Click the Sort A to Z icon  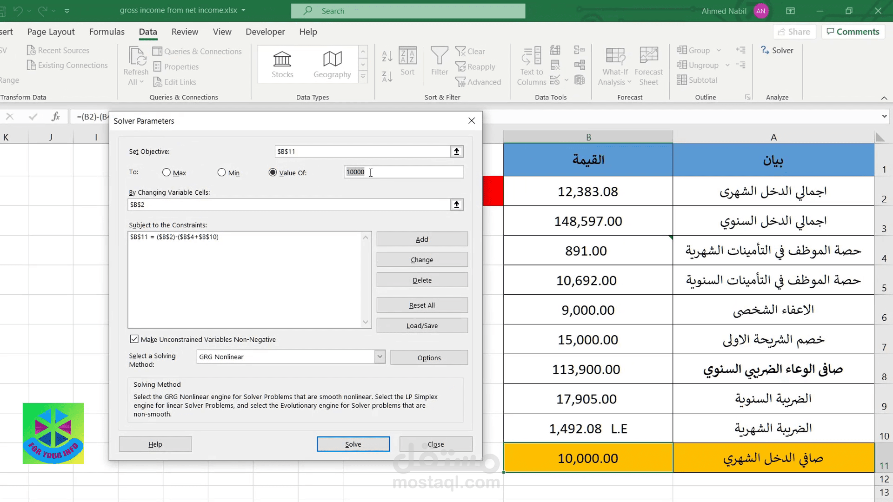[387, 56]
